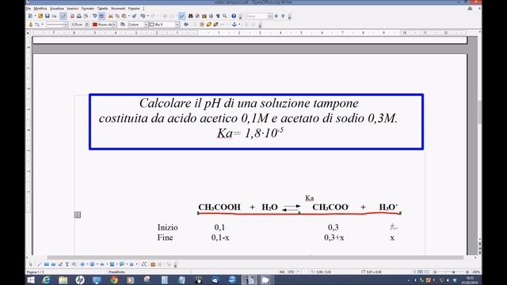Toggle single page view layout
This screenshot has width=507, height=285.
point(414,272)
